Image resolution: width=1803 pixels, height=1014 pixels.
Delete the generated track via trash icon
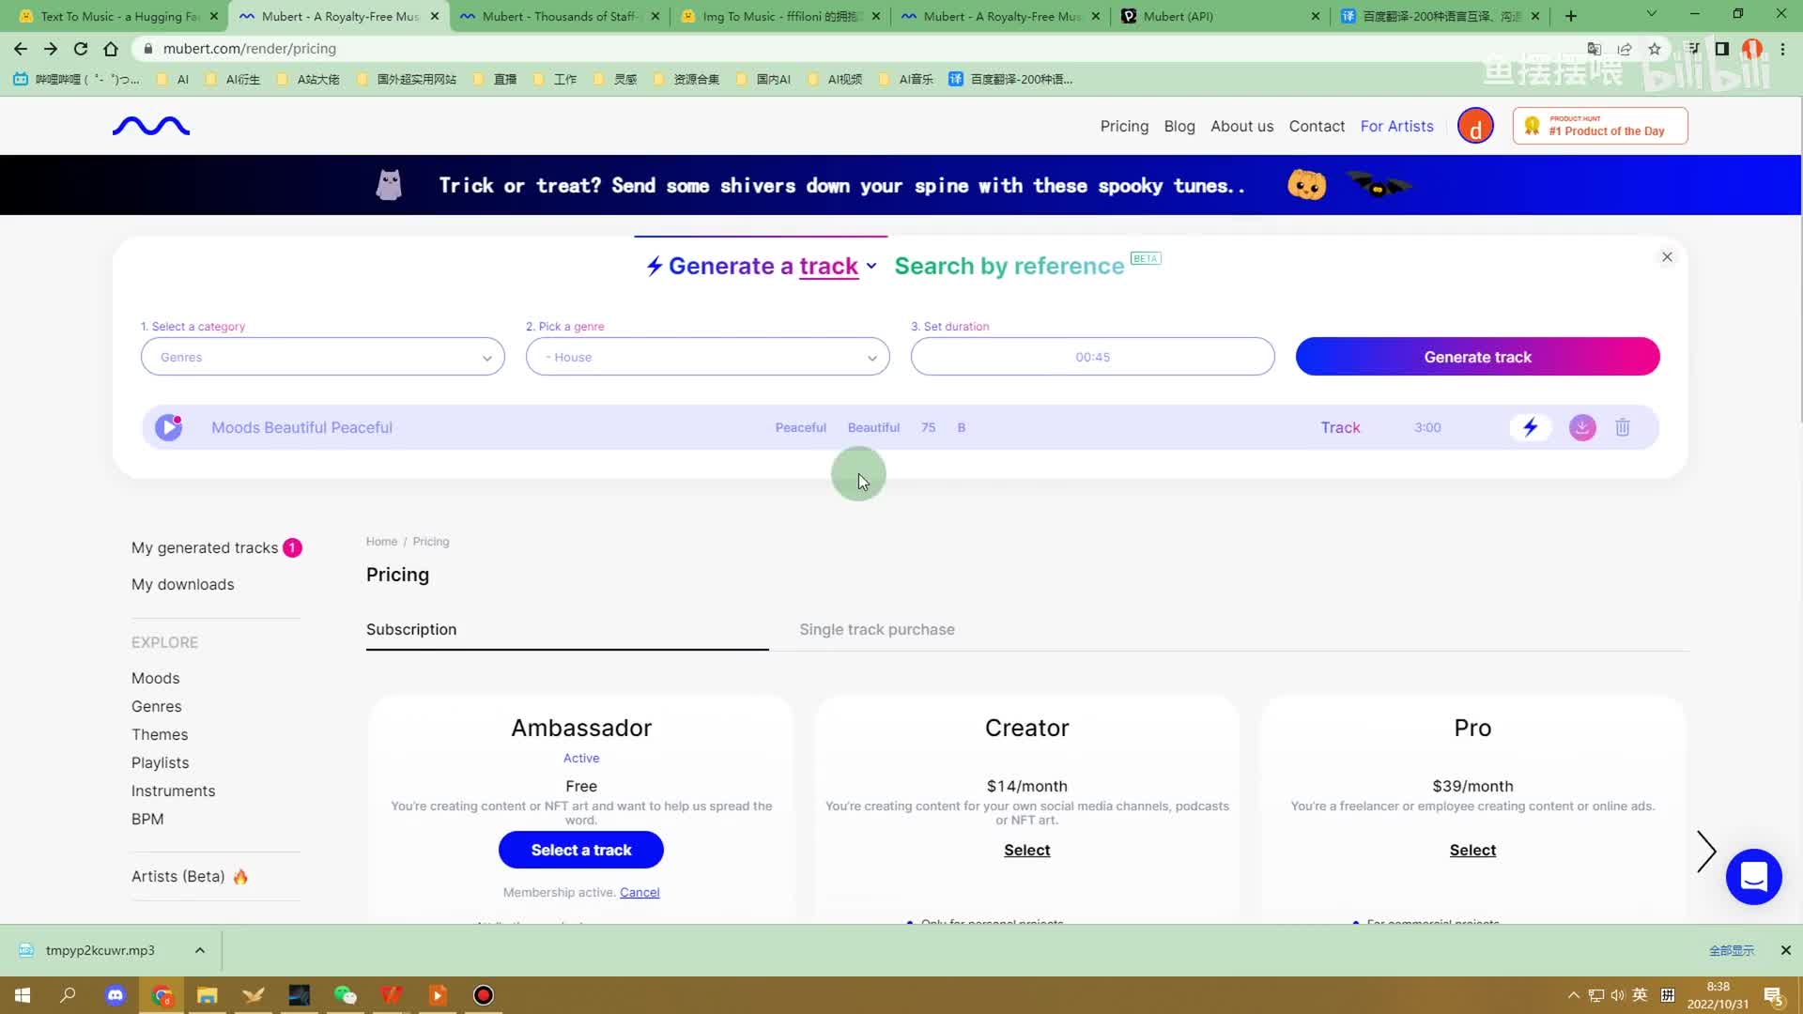tap(1622, 427)
